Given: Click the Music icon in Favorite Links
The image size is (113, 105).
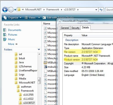Looking at the screenshot, I should coord(5,39).
